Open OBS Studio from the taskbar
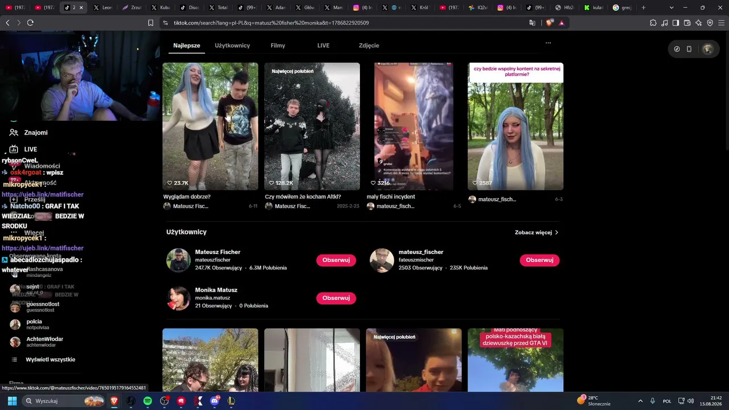This screenshot has width=729, height=410. click(165, 401)
